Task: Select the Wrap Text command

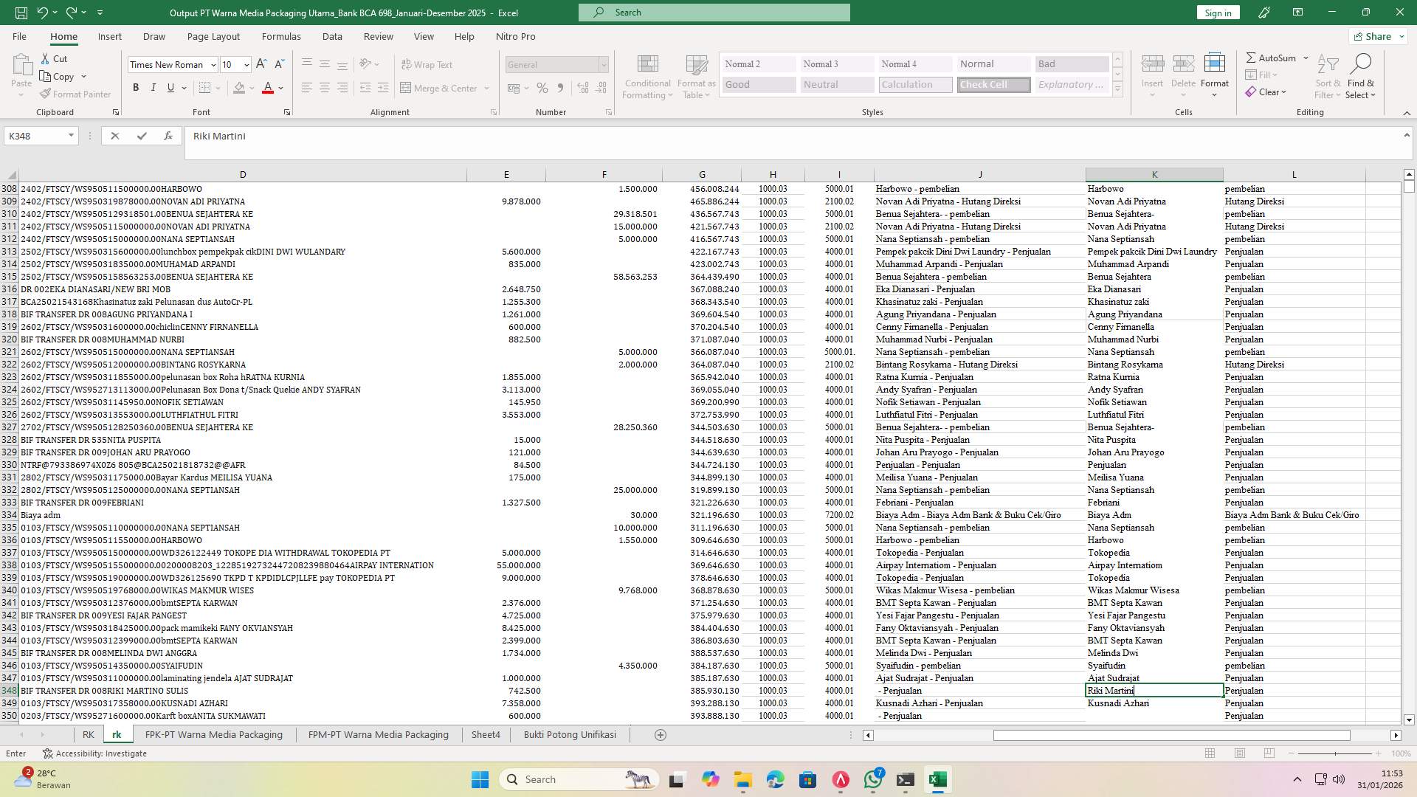Action: pyautogui.click(x=428, y=64)
